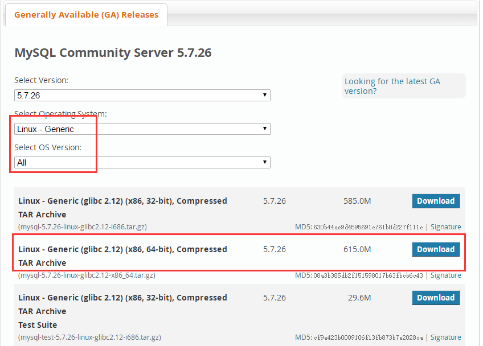Download the 32-bit Compressed TAR Archive
The image size is (483, 346).
coord(436,201)
